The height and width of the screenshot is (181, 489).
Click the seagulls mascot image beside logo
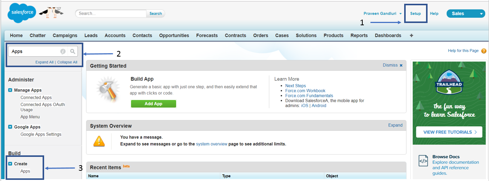tap(52, 12)
